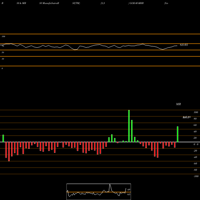Image resolution: width=200 pixels, height=200 pixels.
Task: Click the first green MR bar at left
Action: [x=3, y=138]
